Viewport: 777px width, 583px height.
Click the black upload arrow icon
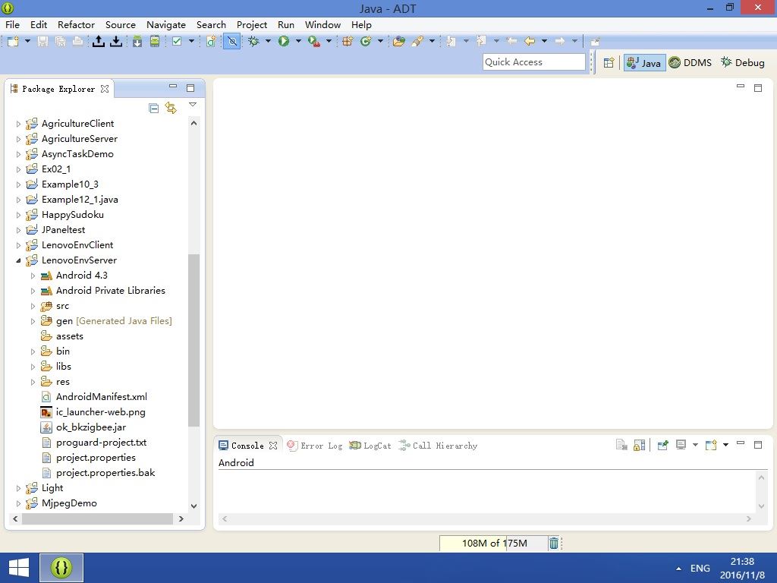(98, 42)
